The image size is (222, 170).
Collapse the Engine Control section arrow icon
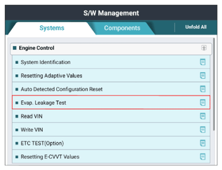tap(204, 48)
